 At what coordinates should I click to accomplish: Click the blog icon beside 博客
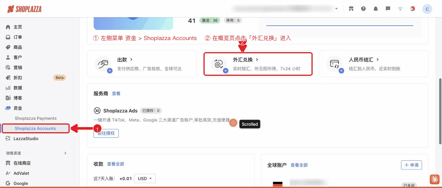click(8, 98)
